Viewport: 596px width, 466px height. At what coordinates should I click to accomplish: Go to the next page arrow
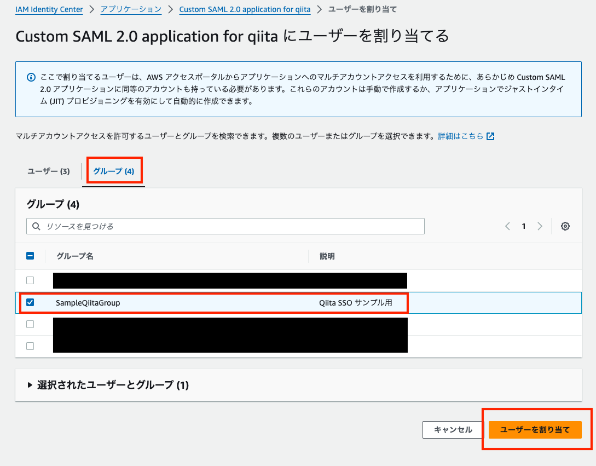click(x=540, y=226)
